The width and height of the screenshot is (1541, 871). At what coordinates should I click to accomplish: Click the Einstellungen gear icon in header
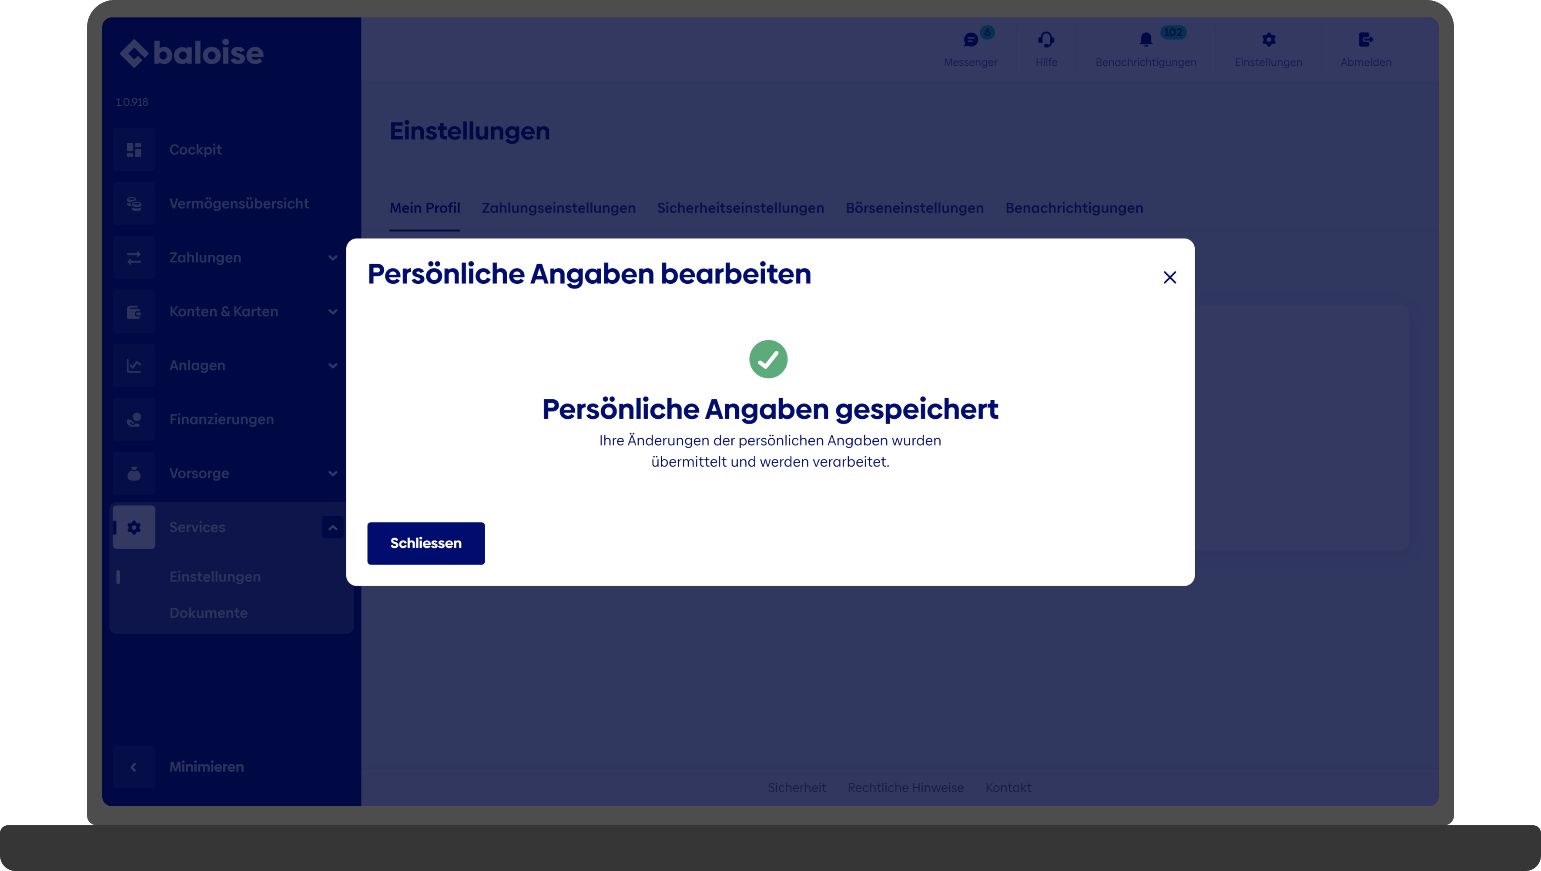coord(1268,40)
